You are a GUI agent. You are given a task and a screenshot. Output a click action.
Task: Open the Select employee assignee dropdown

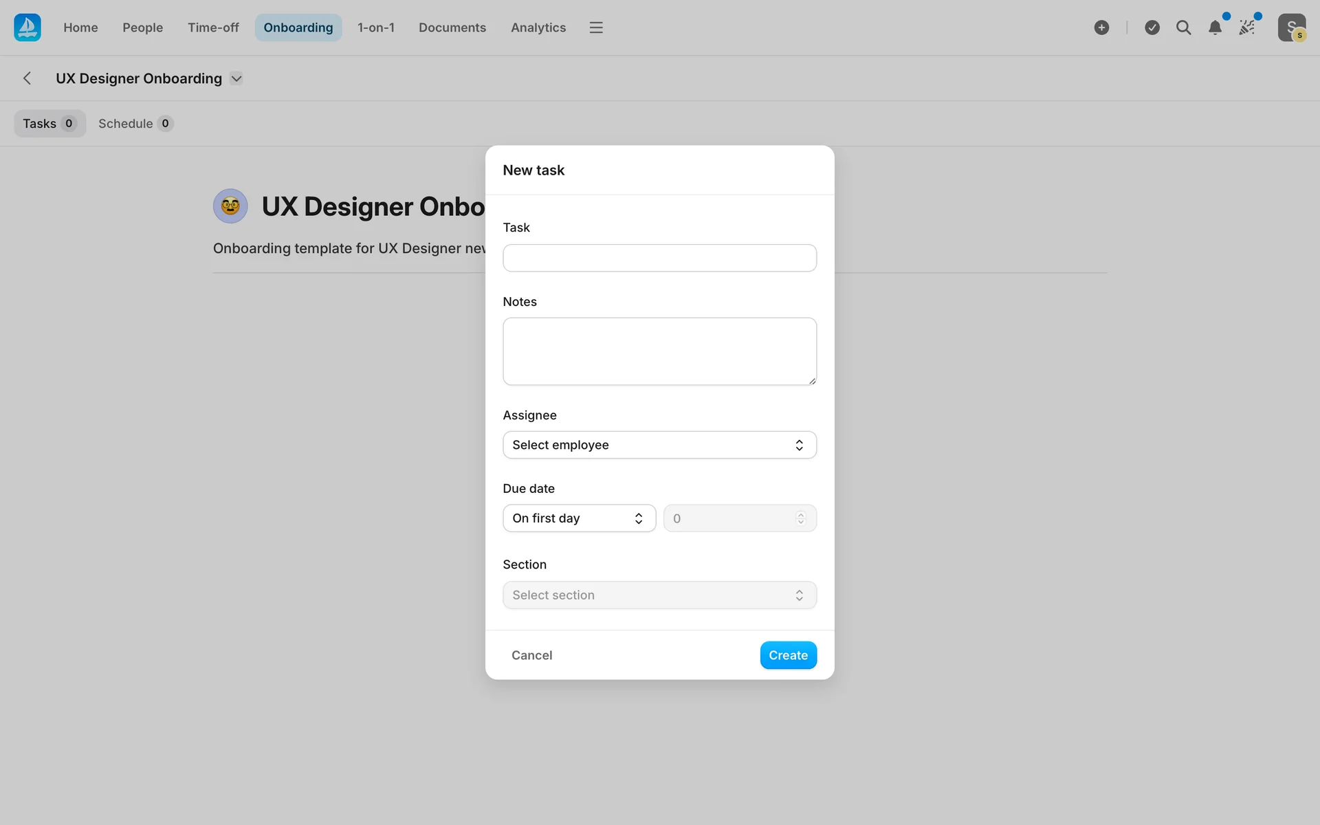point(659,445)
